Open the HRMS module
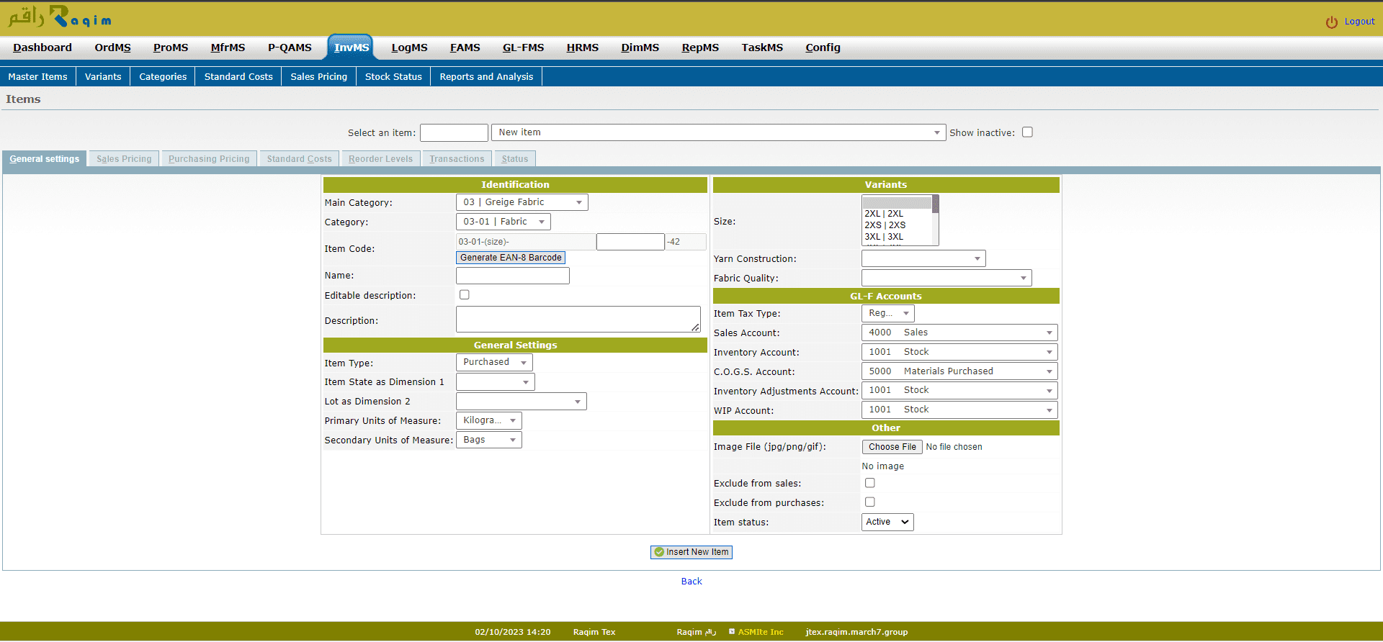Image resolution: width=1383 pixels, height=642 pixels. (x=582, y=48)
